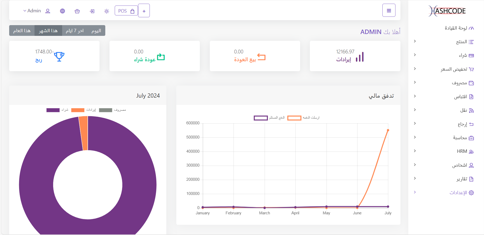Toggle إيرادات orange legend swatch

(78, 110)
